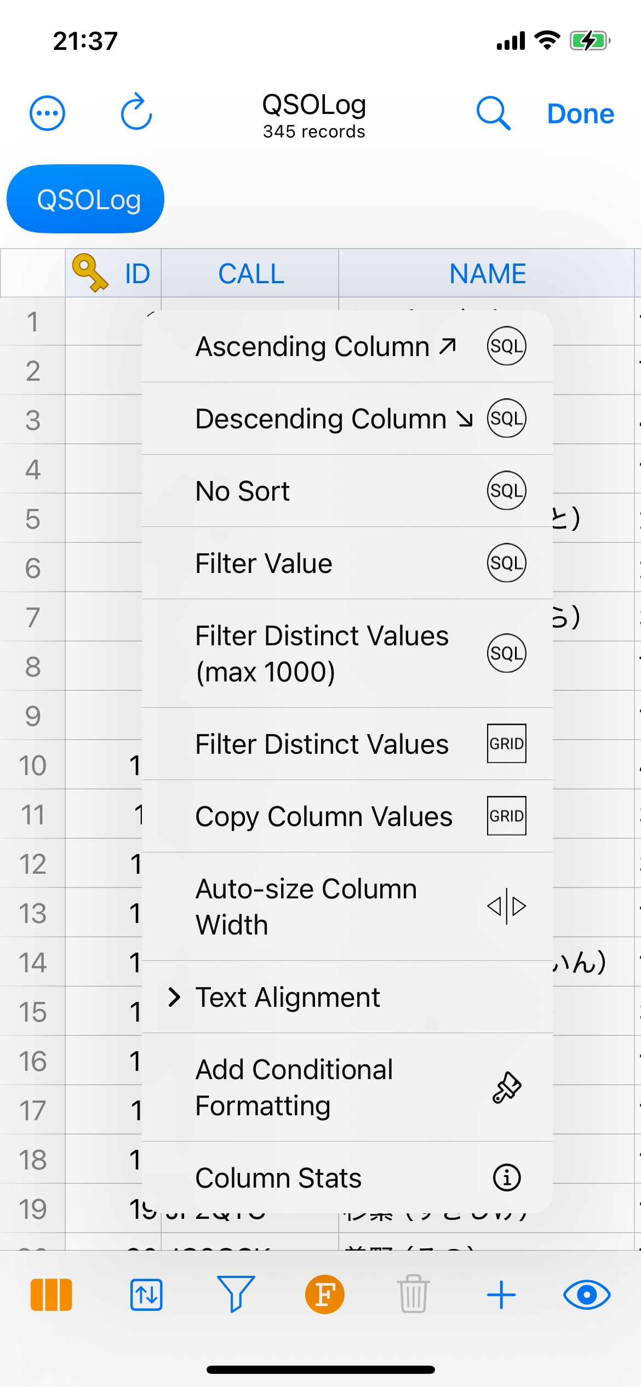Select Filter Value menu entry

(x=347, y=563)
